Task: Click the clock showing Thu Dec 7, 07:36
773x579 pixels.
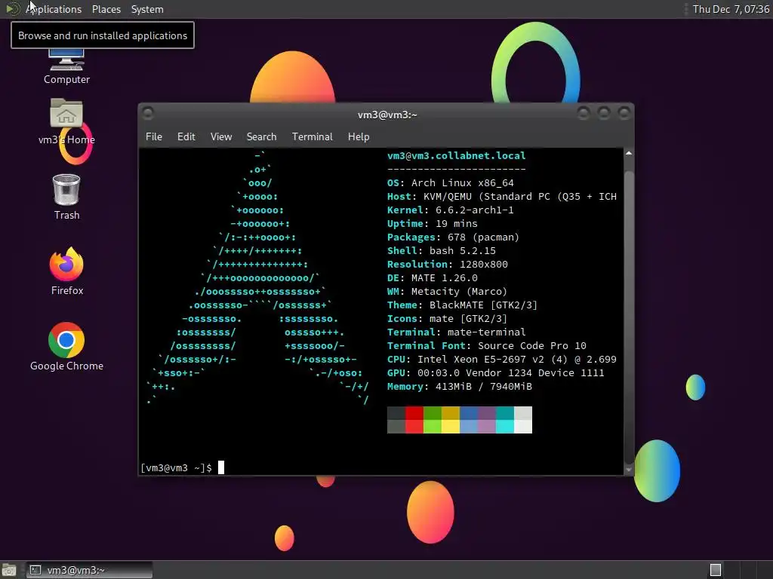Action: 731,9
